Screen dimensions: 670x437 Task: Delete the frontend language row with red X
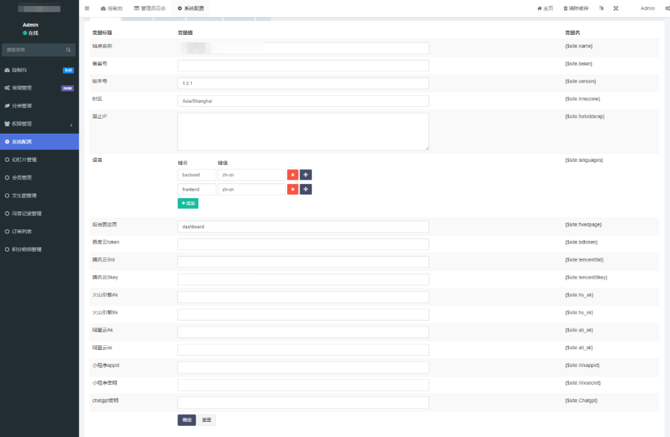click(292, 189)
